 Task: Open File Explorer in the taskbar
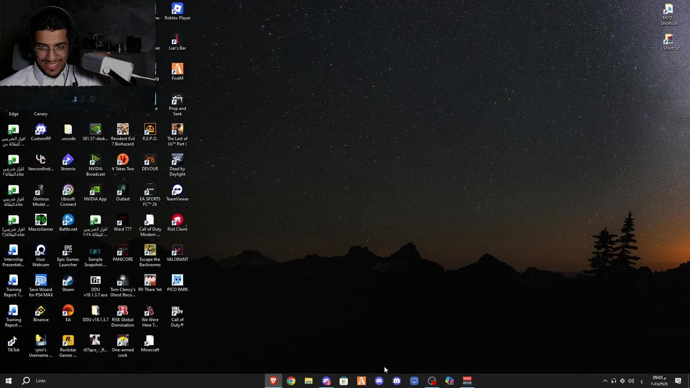[308, 381]
